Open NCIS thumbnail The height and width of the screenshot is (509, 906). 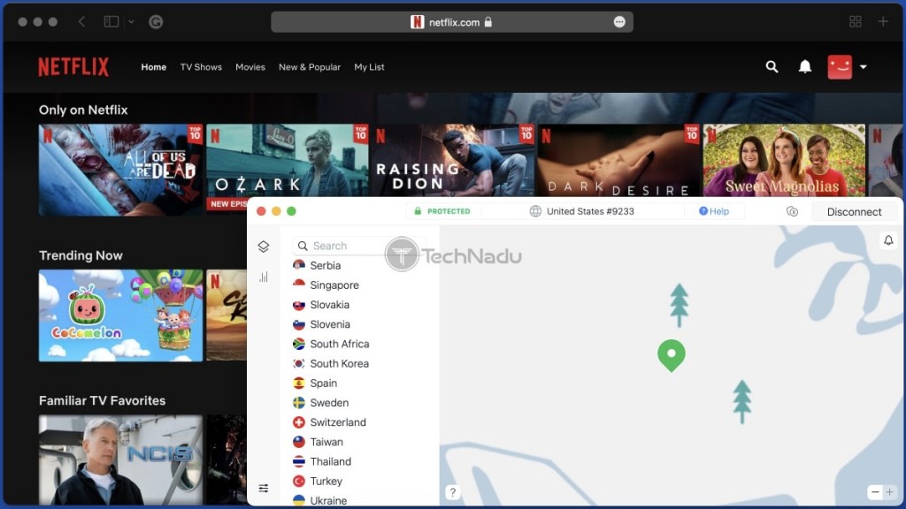tap(120, 460)
